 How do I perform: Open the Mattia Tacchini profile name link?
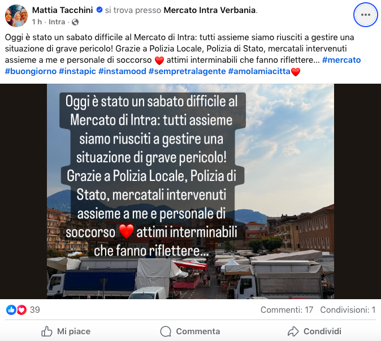[x=62, y=10]
